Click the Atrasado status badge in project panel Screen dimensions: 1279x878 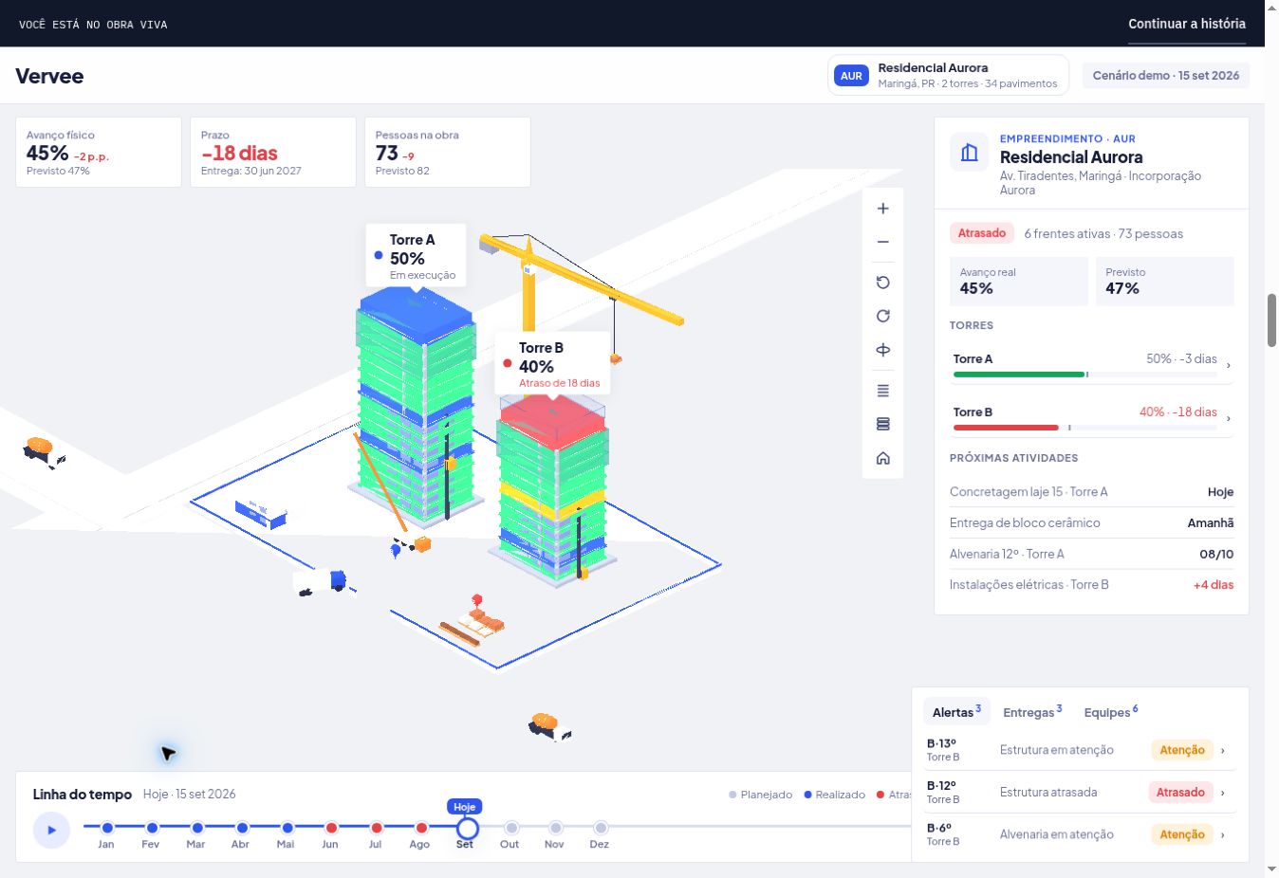981,233
